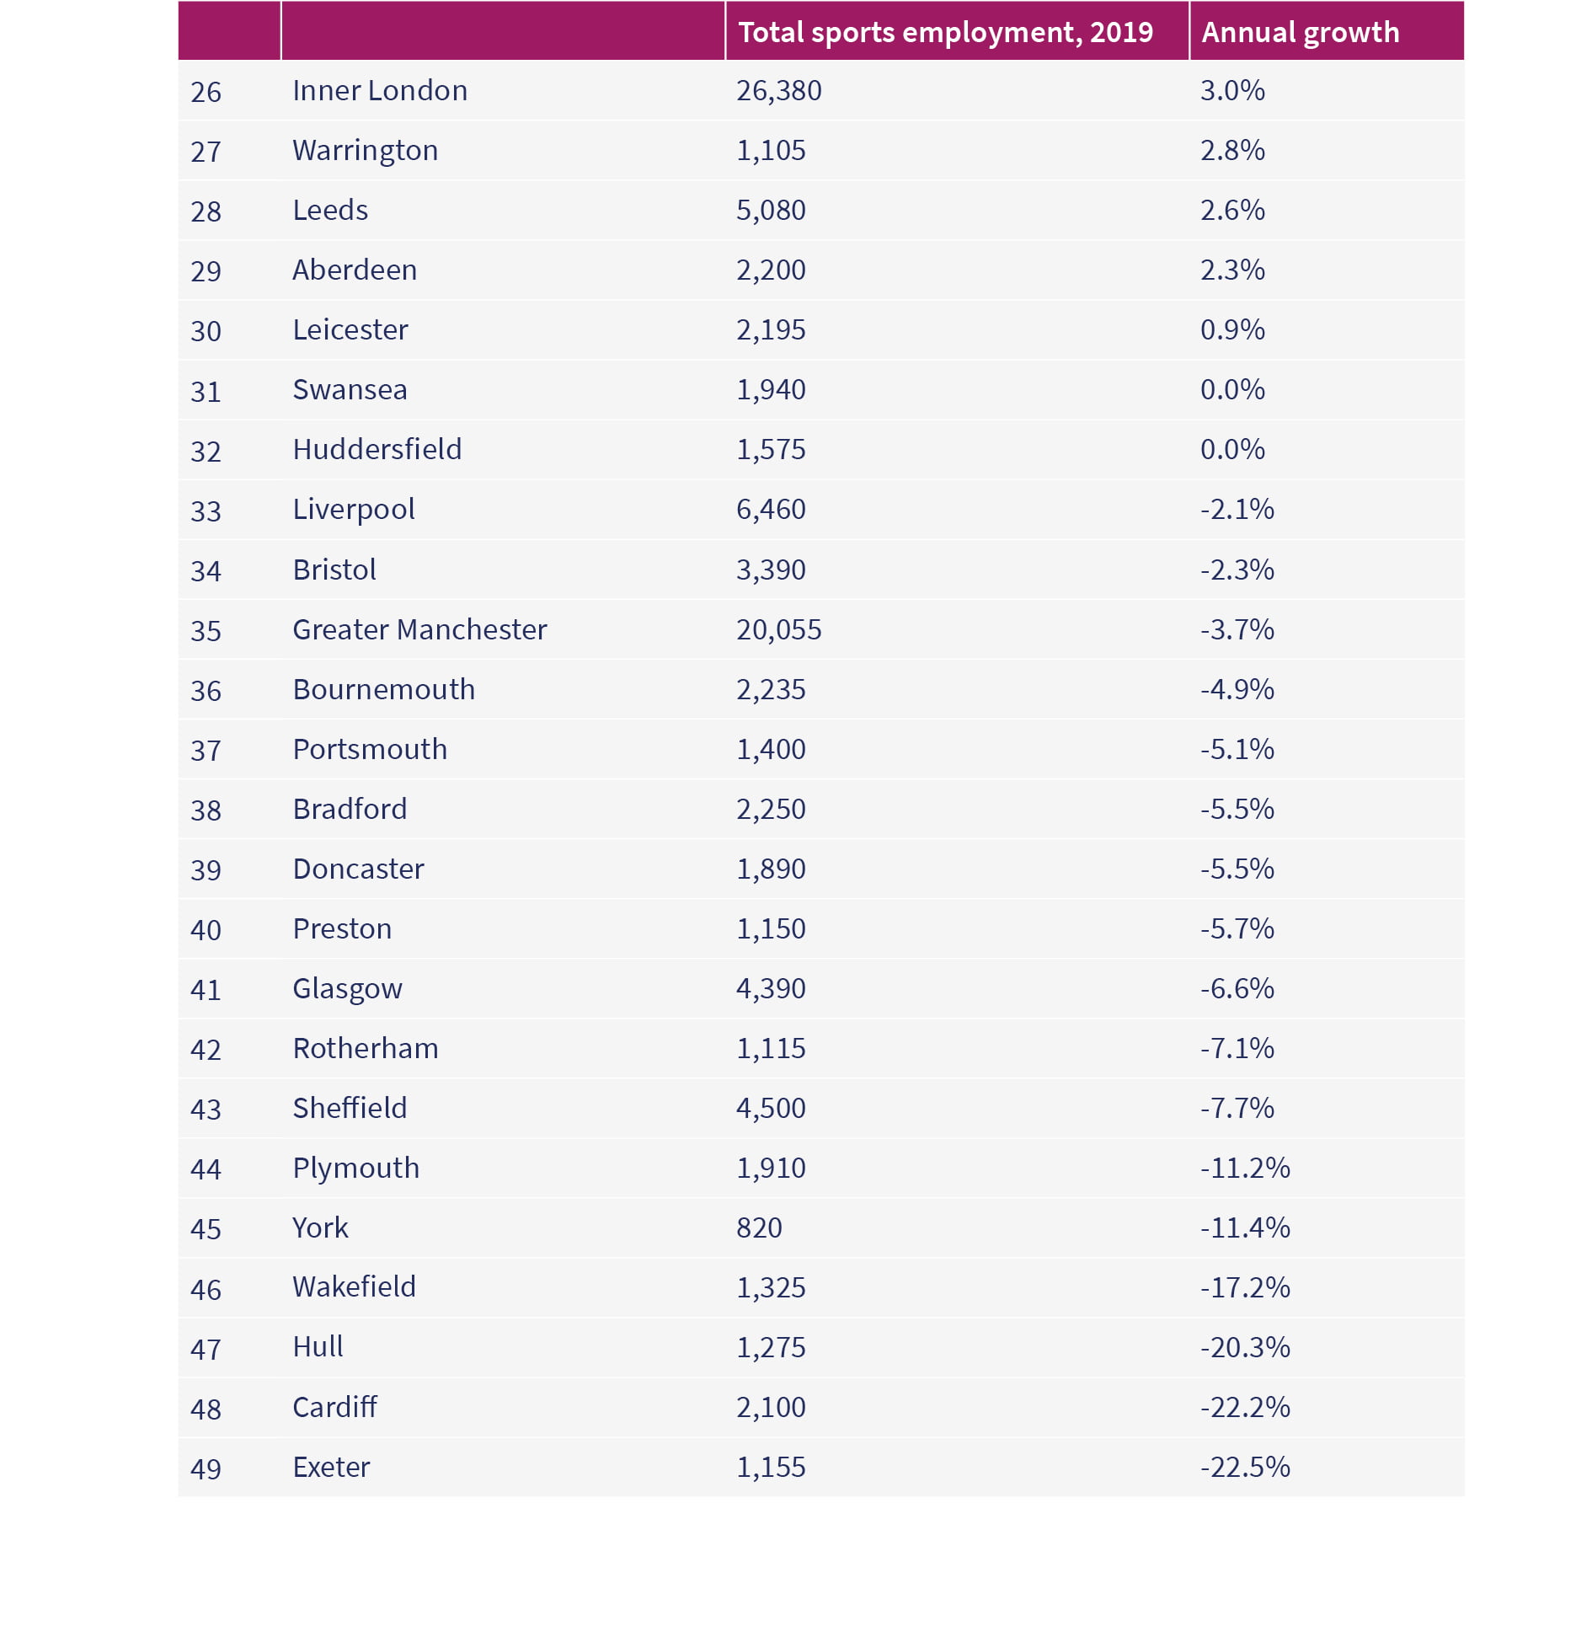Image resolution: width=1592 pixels, height=1642 pixels.
Task: Click the Total sports employment, 2019 header
Action: click(945, 32)
